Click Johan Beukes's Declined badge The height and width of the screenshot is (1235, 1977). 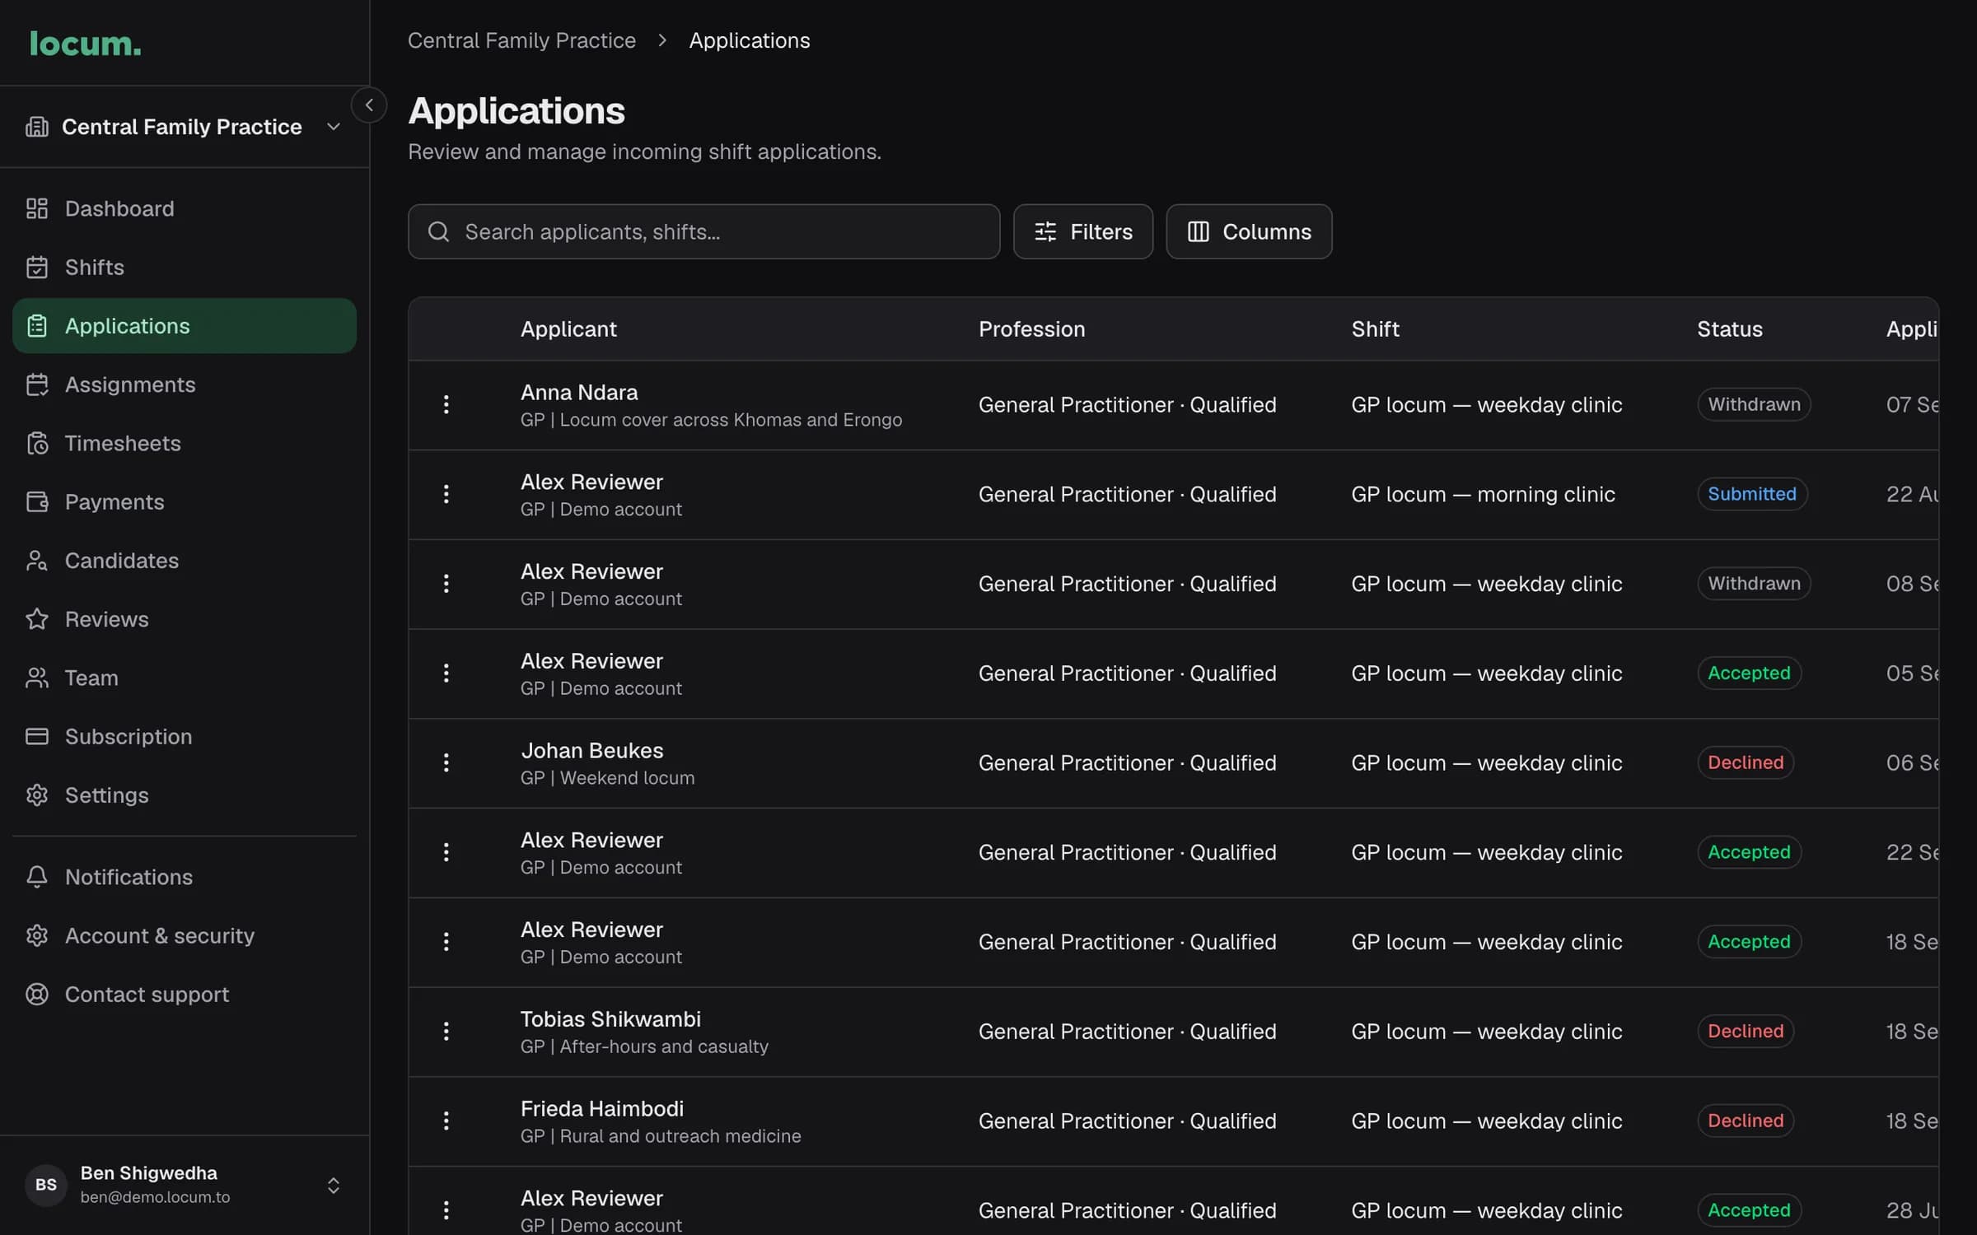point(1745,762)
